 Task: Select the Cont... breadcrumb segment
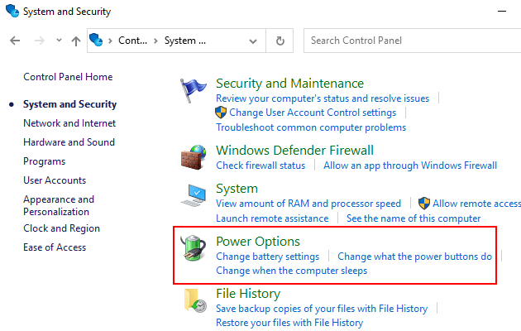click(x=132, y=41)
